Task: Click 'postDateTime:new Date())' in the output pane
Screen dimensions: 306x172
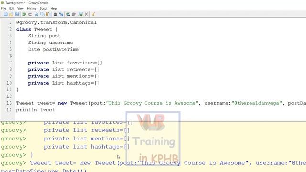Action: pos(44,170)
